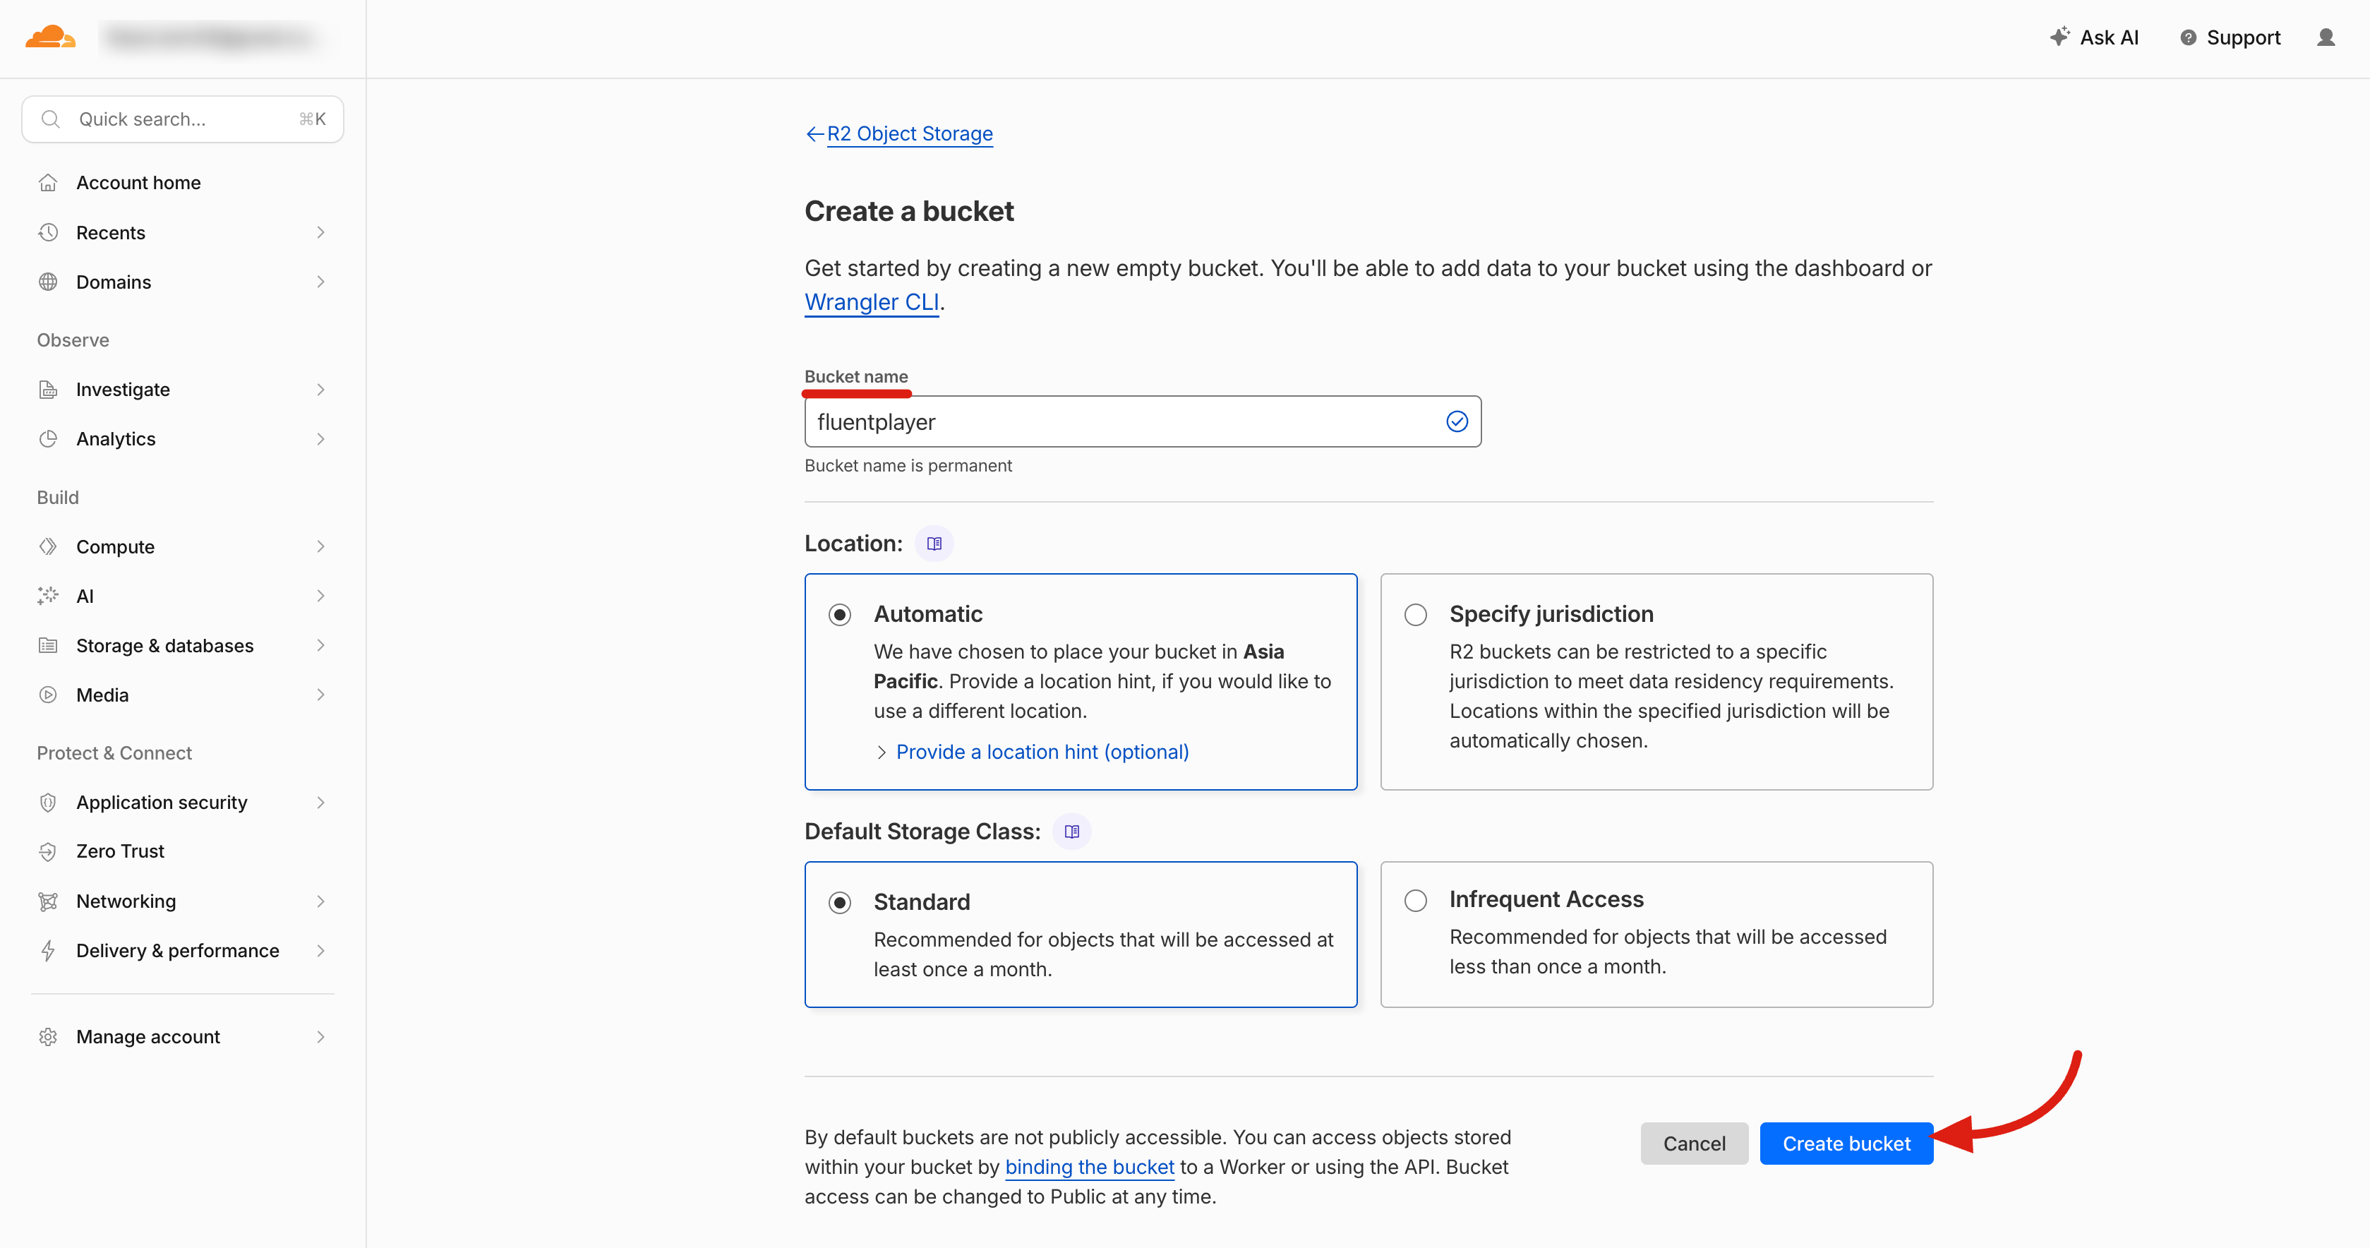Expand the Compute chevron
The image size is (2370, 1248).
click(x=320, y=546)
